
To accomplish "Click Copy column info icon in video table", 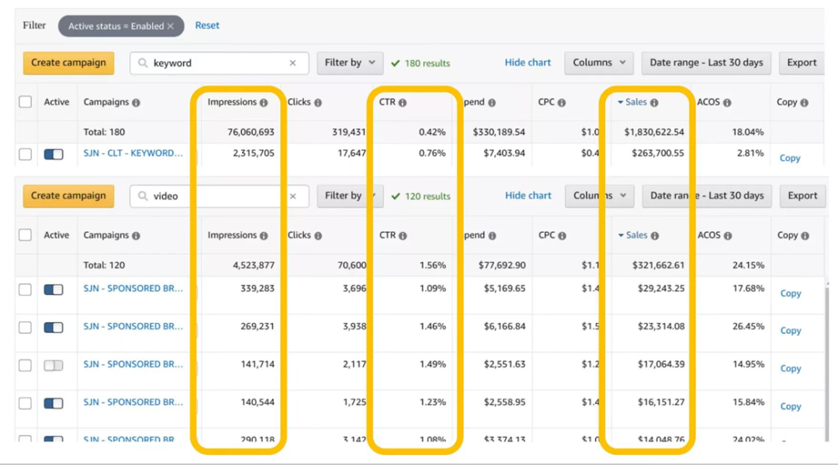I will point(805,236).
